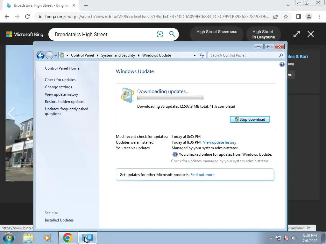Expand arrow after System and Security breadcrumb
This screenshot has width=326, height=244.
click(x=138, y=55)
